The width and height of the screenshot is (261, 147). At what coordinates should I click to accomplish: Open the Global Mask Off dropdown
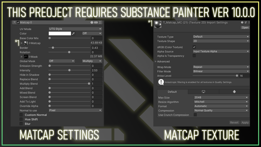point(62,61)
